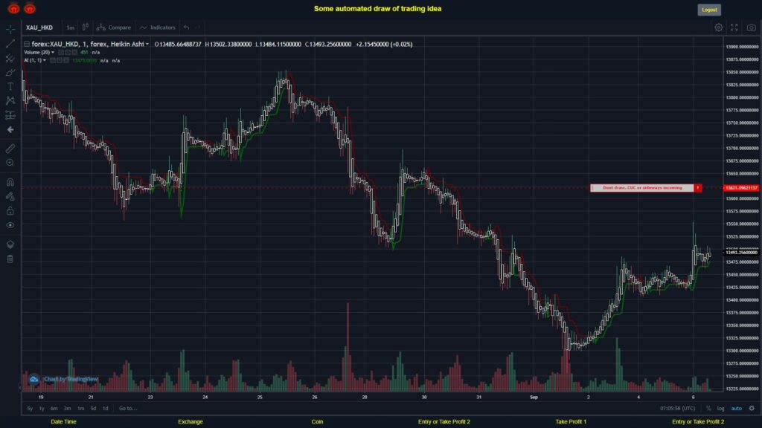Click the TradingView cloud logo
The height and width of the screenshot is (428, 762).
[x=33, y=379]
